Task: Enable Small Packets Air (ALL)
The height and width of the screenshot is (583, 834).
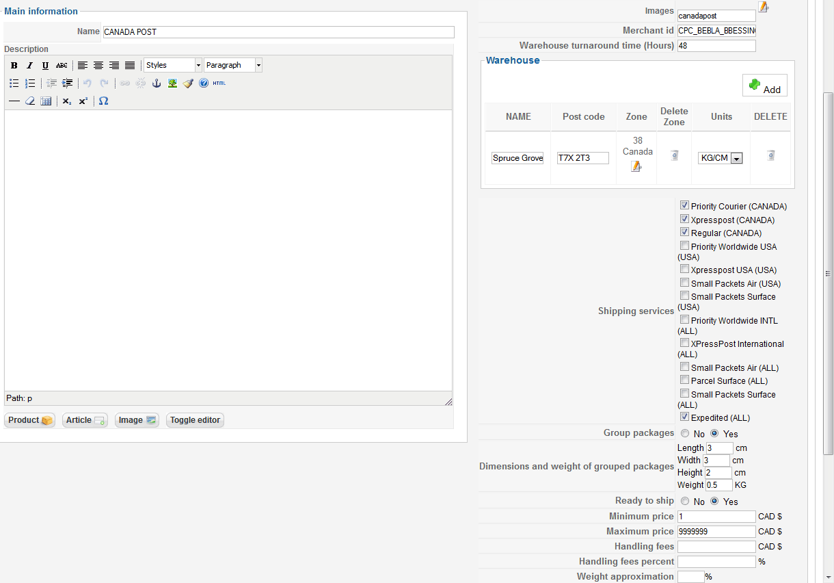Action: (x=684, y=367)
